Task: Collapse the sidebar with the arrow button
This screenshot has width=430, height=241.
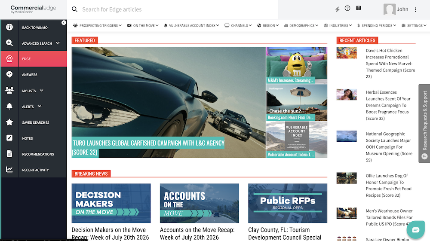Action: (x=64, y=23)
